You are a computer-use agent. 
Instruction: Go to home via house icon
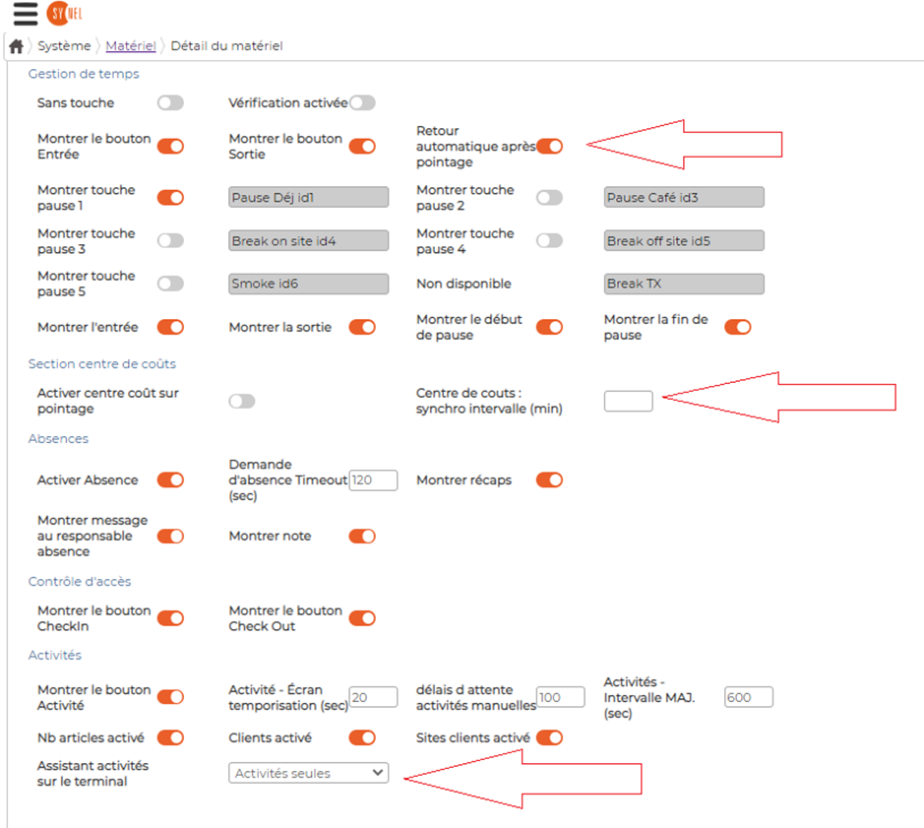[17, 46]
